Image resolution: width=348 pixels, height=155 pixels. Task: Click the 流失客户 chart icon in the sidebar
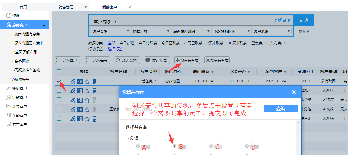point(9,106)
